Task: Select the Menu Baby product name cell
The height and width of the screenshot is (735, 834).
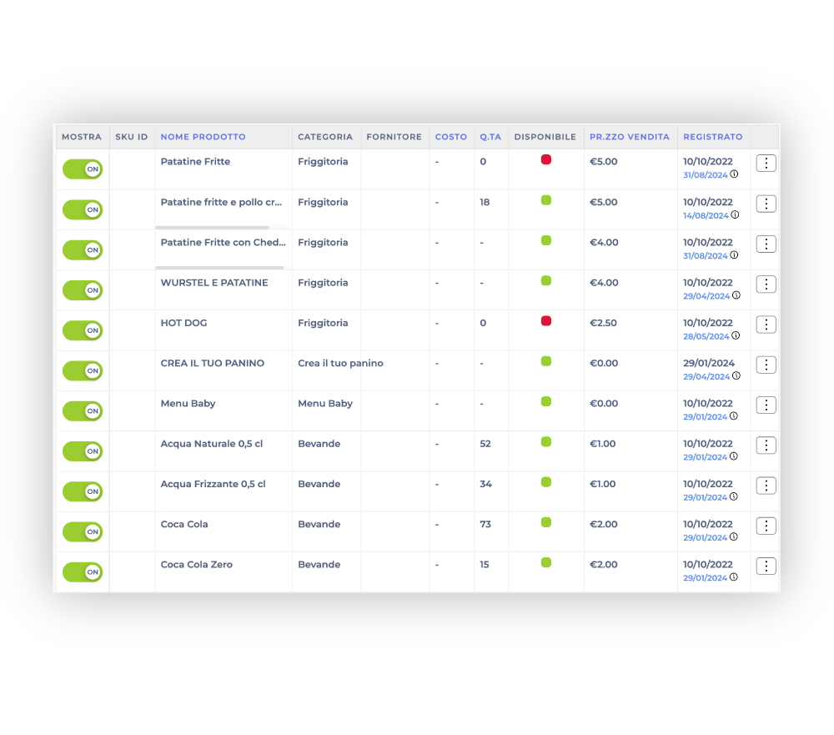Action: [x=188, y=404]
